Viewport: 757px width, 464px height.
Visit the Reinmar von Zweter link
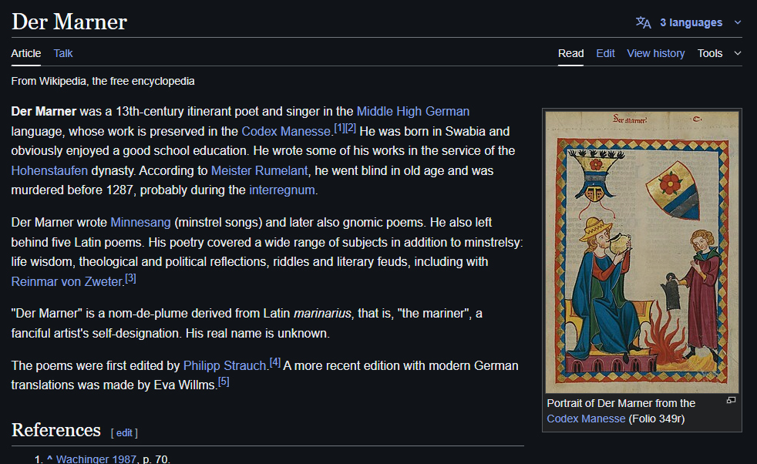pos(67,281)
